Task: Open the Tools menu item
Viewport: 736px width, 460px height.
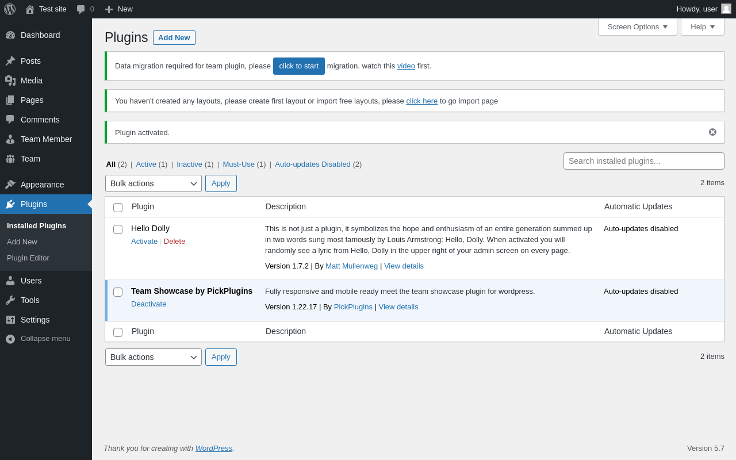Action: point(46,300)
